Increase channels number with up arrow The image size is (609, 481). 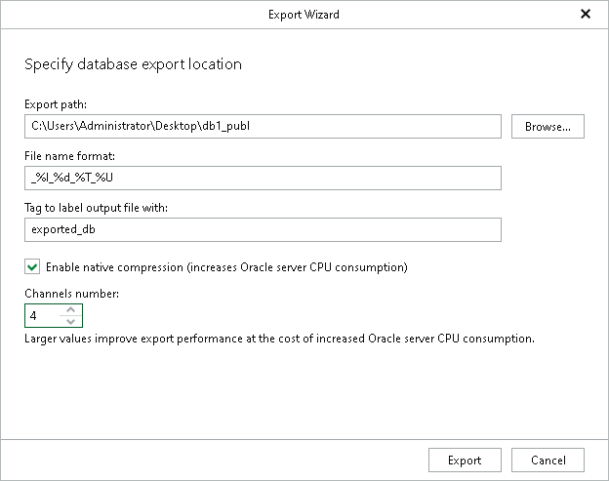pos(70,310)
